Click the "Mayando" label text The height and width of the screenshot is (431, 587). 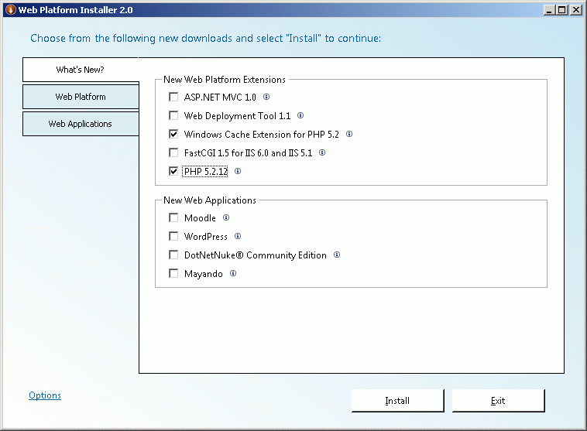click(203, 274)
